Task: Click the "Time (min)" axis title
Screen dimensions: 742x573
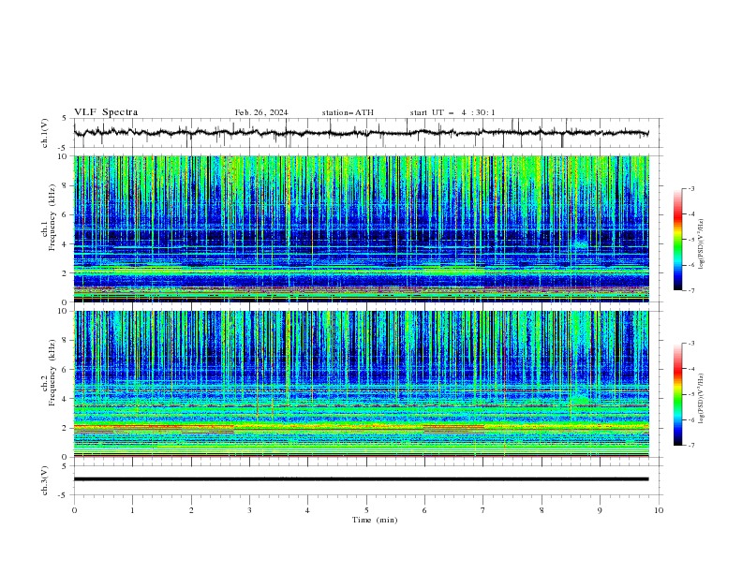Action: pyautogui.click(x=375, y=520)
